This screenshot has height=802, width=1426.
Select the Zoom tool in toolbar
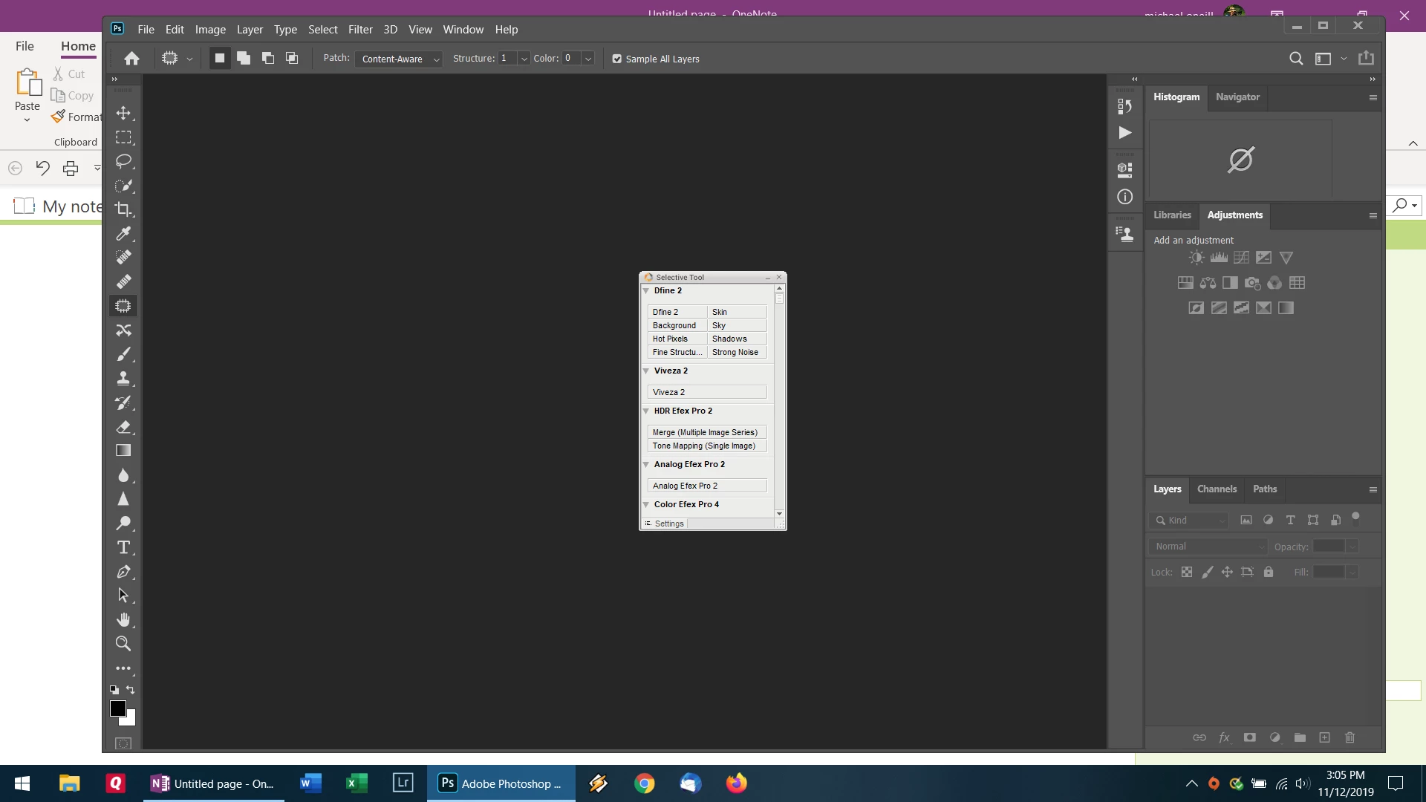click(x=123, y=644)
